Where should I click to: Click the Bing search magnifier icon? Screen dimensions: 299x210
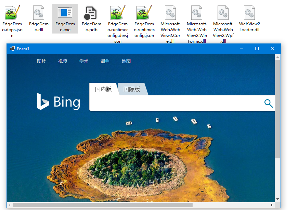coord(269,103)
